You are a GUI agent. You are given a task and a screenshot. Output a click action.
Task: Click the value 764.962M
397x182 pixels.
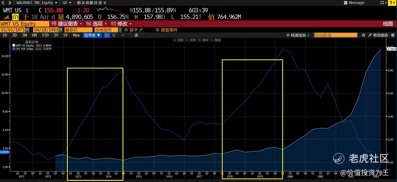pos(229,17)
